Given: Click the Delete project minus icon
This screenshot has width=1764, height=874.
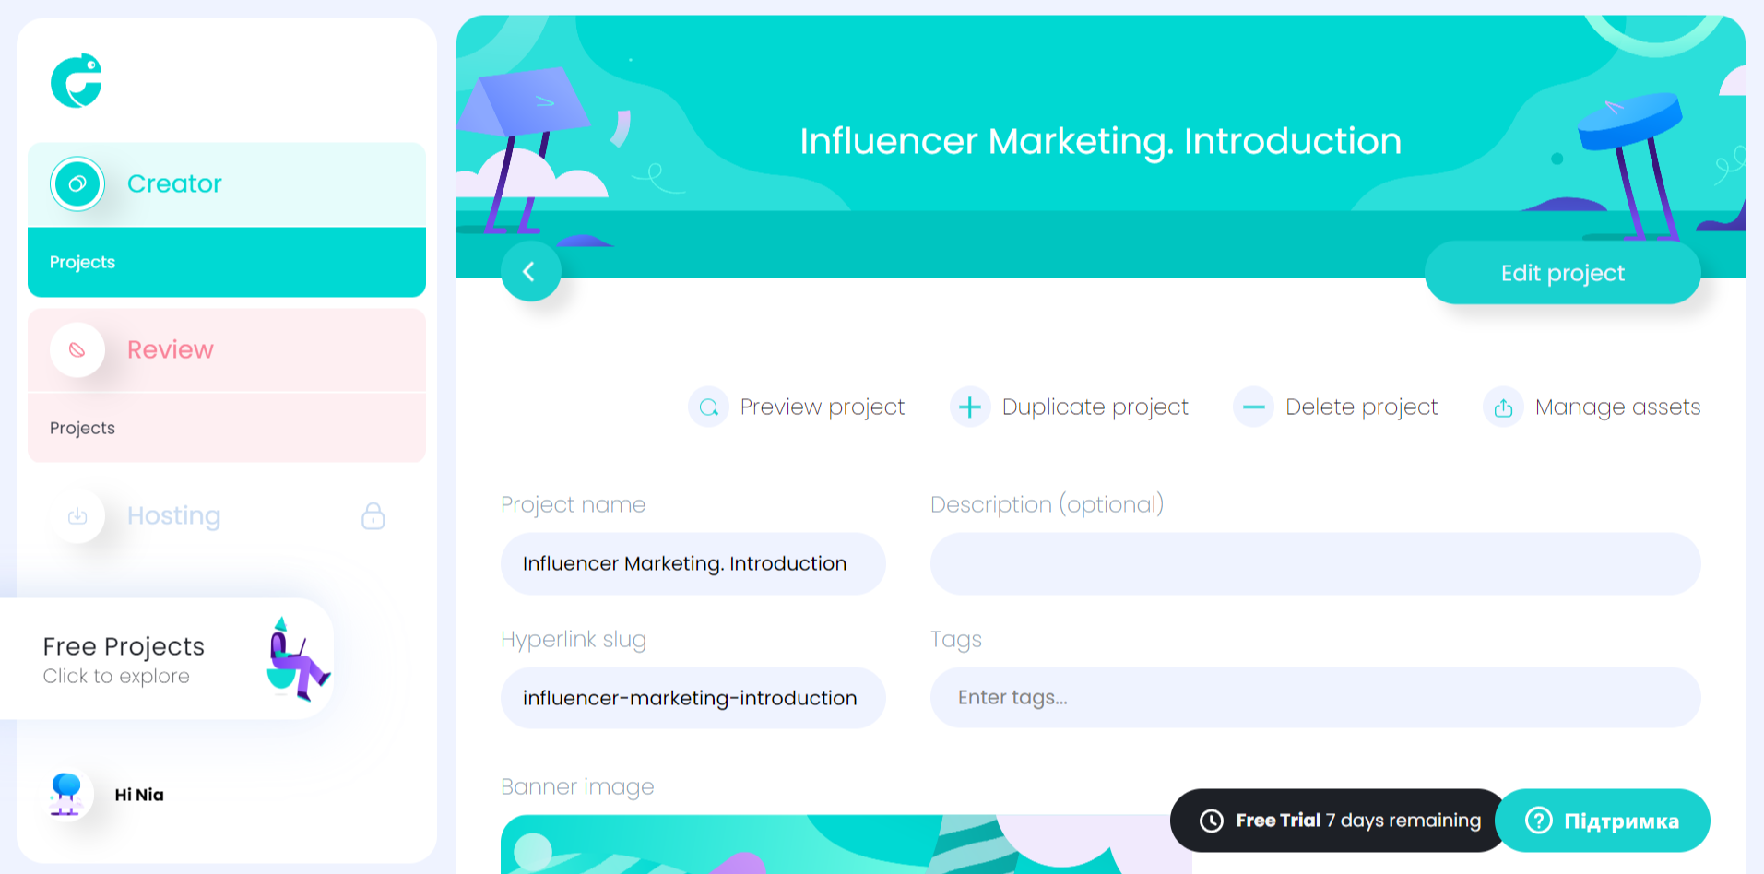Looking at the screenshot, I should point(1253,407).
